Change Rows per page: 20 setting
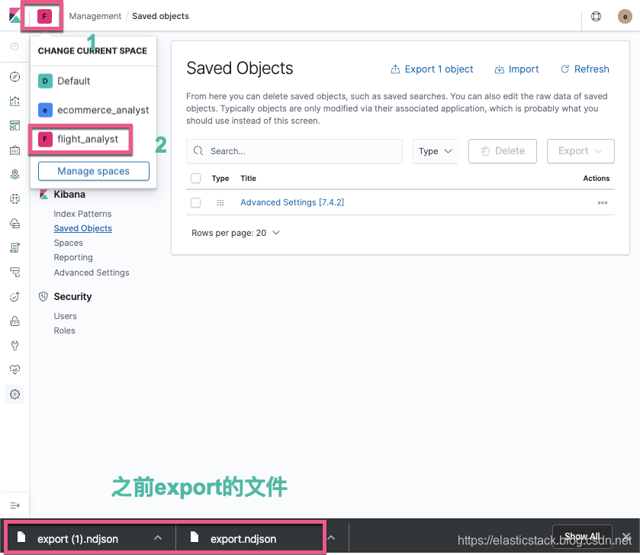This screenshot has width=640, height=555. tap(236, 233)
